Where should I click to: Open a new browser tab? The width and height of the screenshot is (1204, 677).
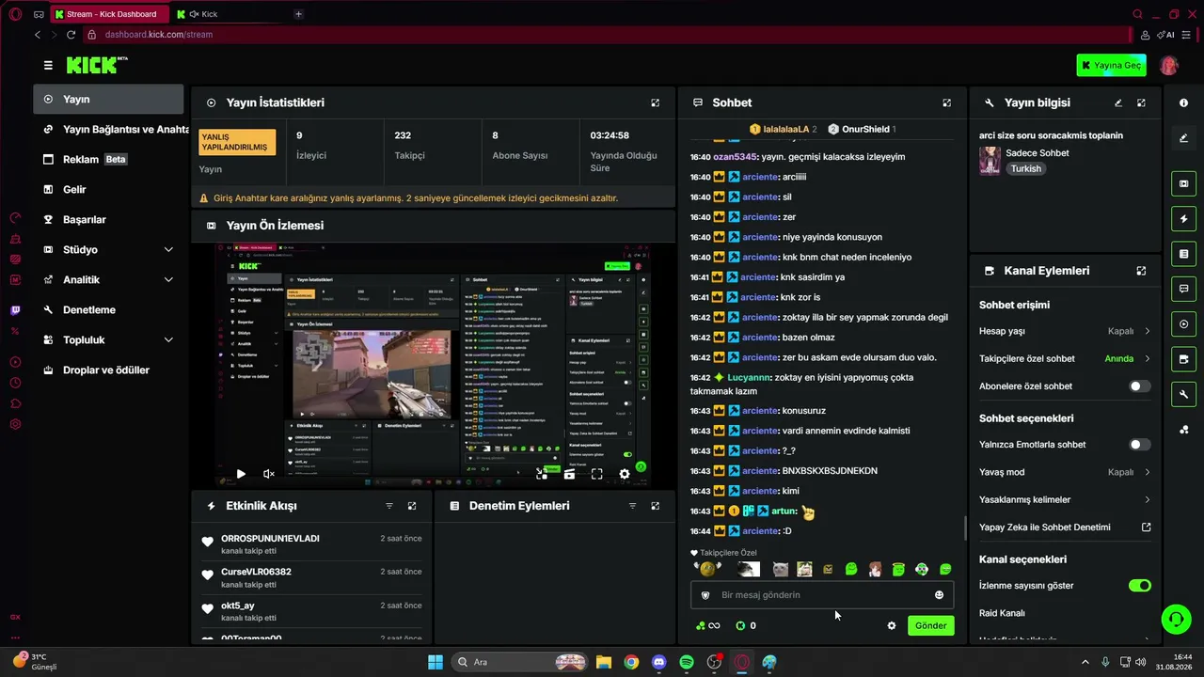(298, 14)
